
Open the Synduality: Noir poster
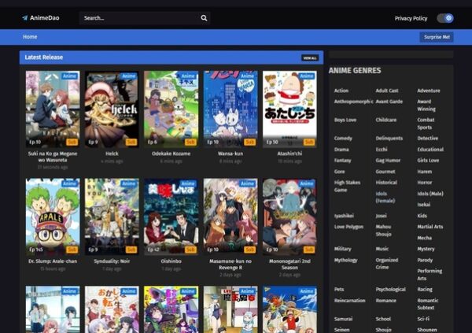coord(112,216)
